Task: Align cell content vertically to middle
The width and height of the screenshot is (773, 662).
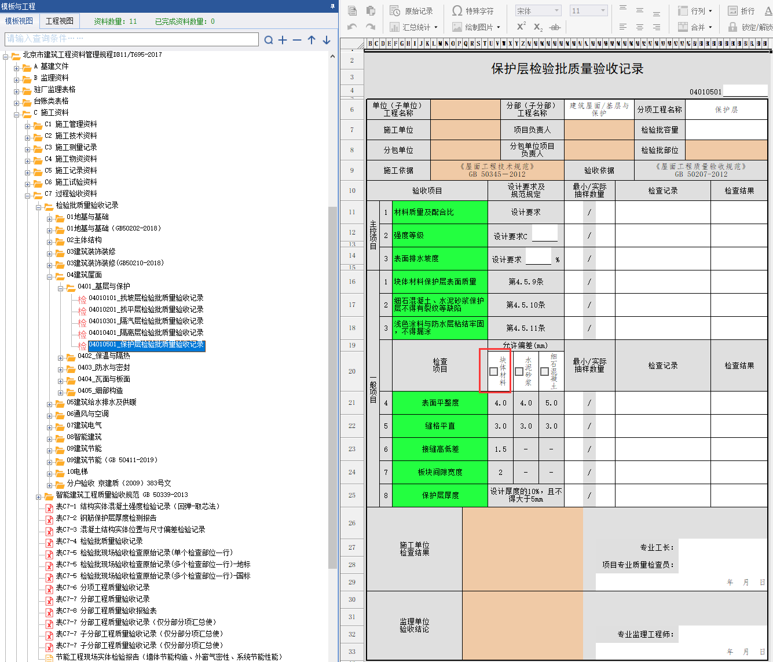Action: (x=640, y=10)
